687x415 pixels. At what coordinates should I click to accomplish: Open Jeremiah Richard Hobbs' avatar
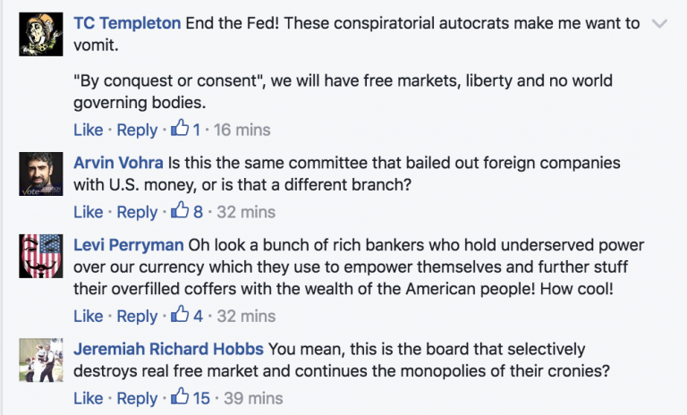coord(41,360)
